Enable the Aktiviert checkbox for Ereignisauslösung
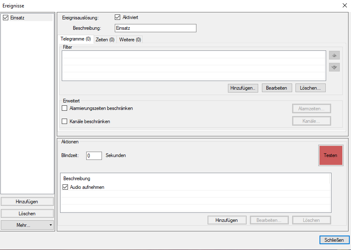 (x=117, y=17)
